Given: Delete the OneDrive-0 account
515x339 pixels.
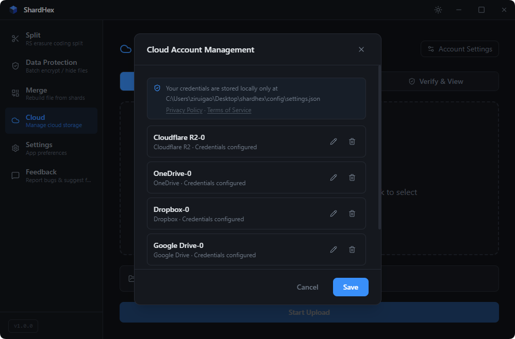Looking at the screenshot, I should (352, 177).
